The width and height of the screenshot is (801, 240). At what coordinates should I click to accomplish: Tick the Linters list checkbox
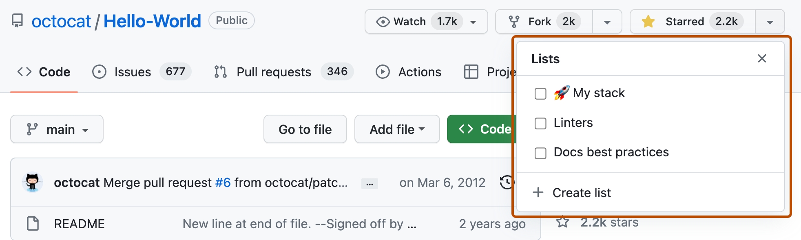[x=540, y=123]
